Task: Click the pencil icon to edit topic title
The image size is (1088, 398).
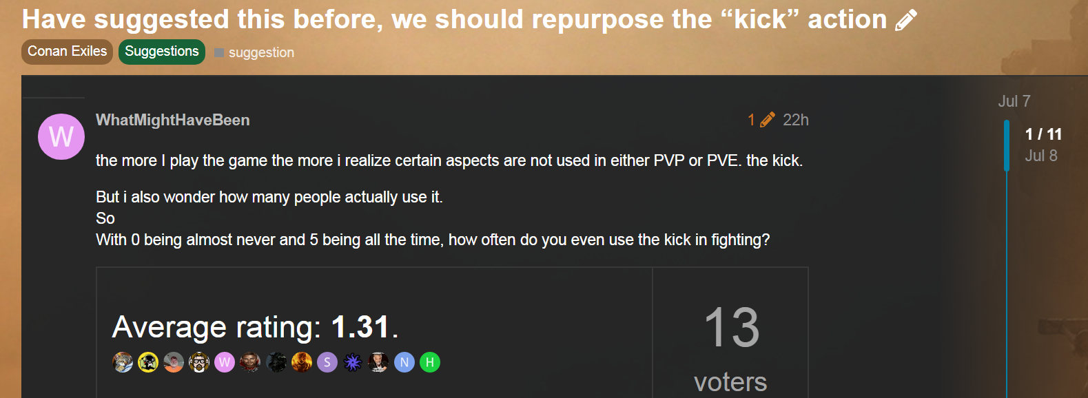Action: tap(905, 21)
